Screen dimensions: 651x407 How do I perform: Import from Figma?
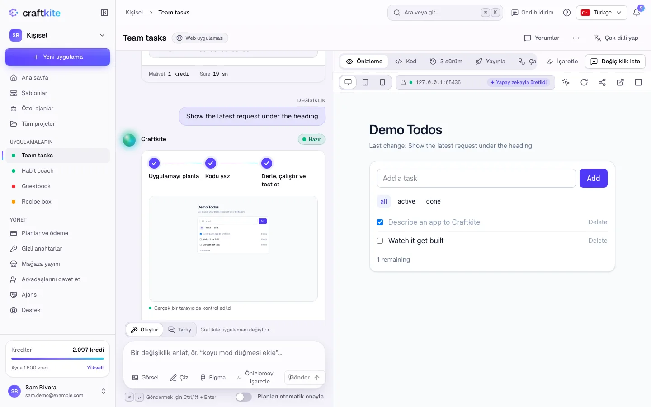coord(212,378)
